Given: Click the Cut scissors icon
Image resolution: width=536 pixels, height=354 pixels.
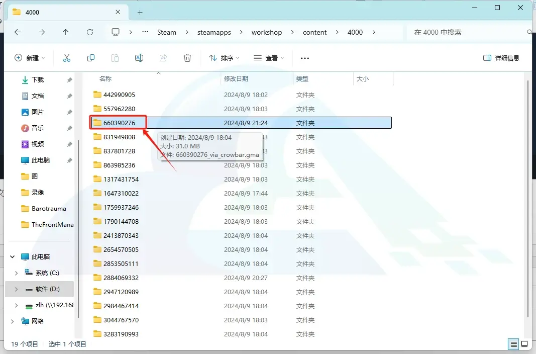Looking at the screenshot, I should tap(67, 58).
